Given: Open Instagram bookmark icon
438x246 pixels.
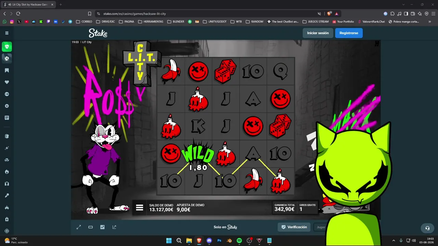Looking at the screenshot, I should coord(12,22).
